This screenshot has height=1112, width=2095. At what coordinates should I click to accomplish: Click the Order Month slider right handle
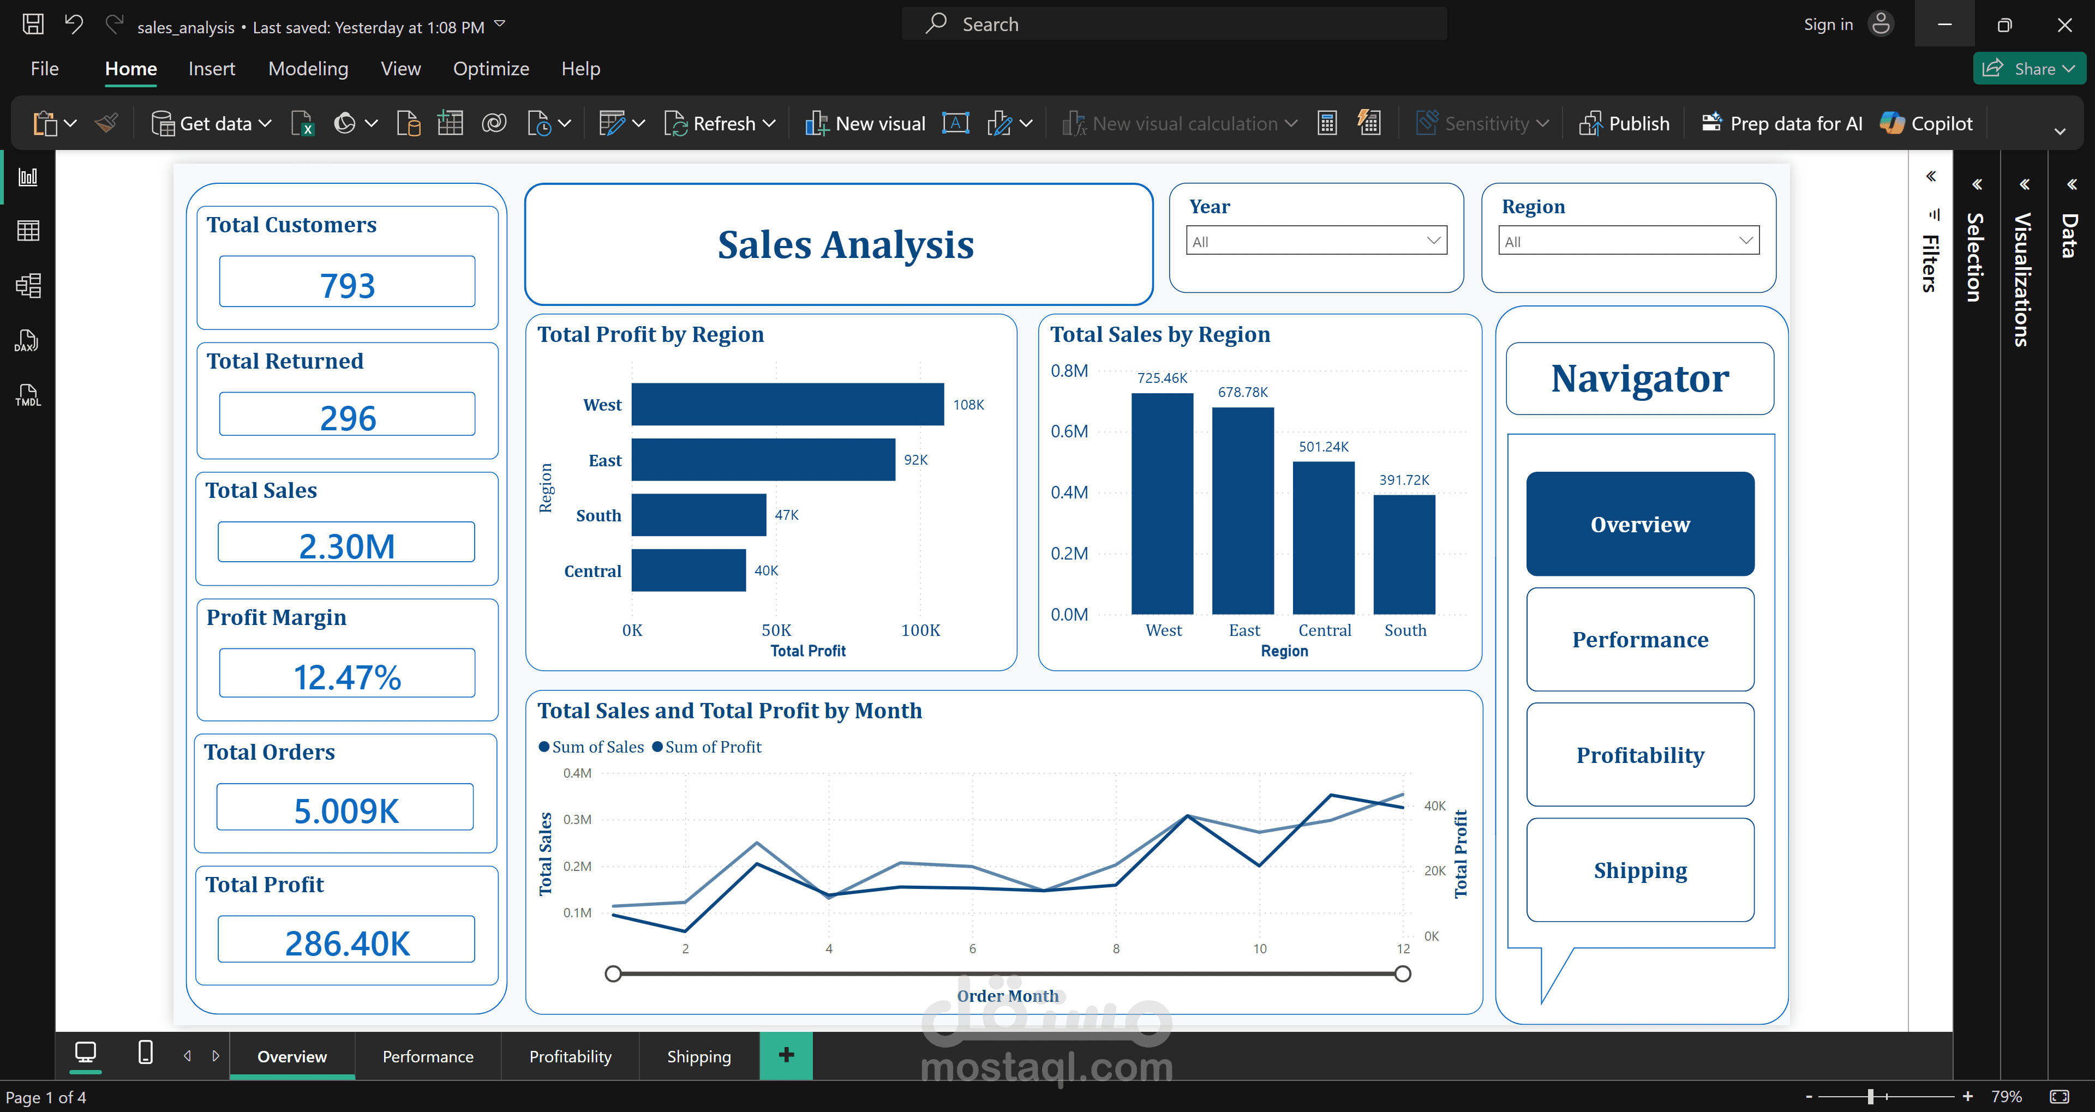point(1403,974)
